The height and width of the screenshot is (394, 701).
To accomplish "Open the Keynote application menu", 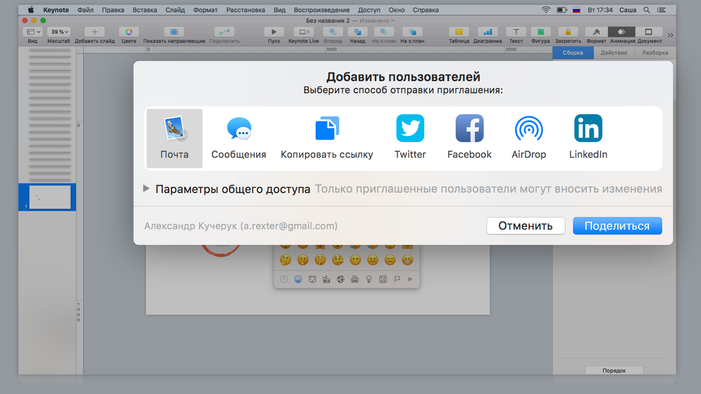I will [56, 10].
